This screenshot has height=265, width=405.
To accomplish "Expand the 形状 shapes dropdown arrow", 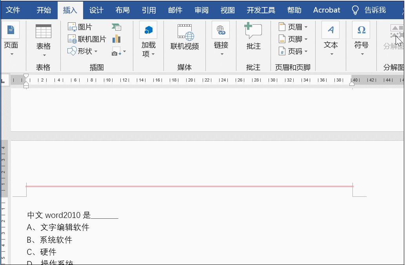I will tap(96, 51).
